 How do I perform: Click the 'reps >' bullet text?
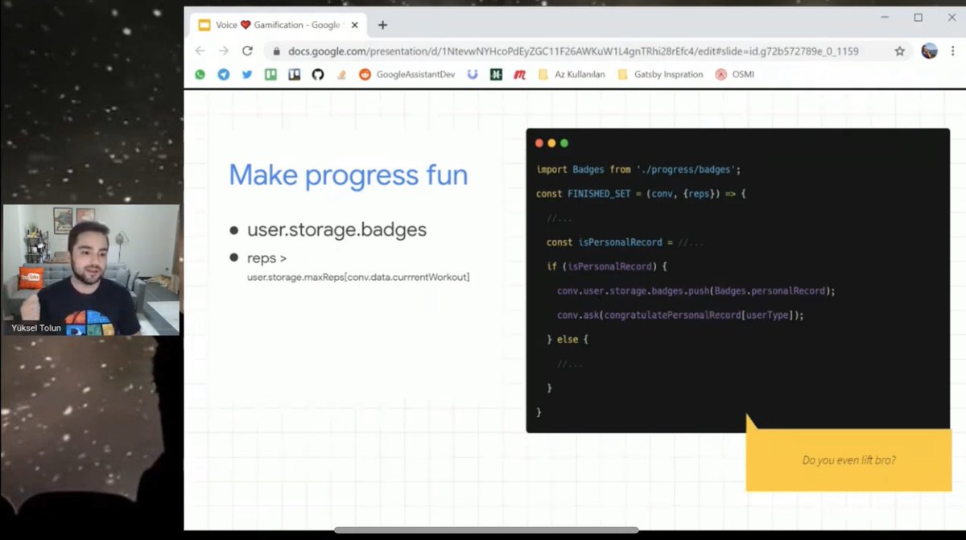(267, 258)
